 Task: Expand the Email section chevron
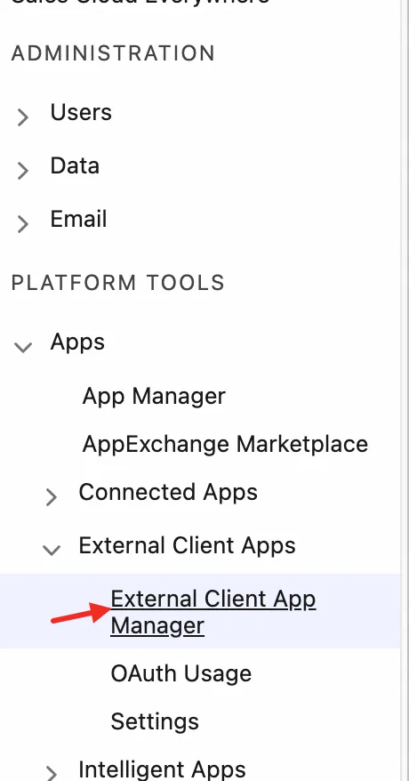click(x=22, y=223)
